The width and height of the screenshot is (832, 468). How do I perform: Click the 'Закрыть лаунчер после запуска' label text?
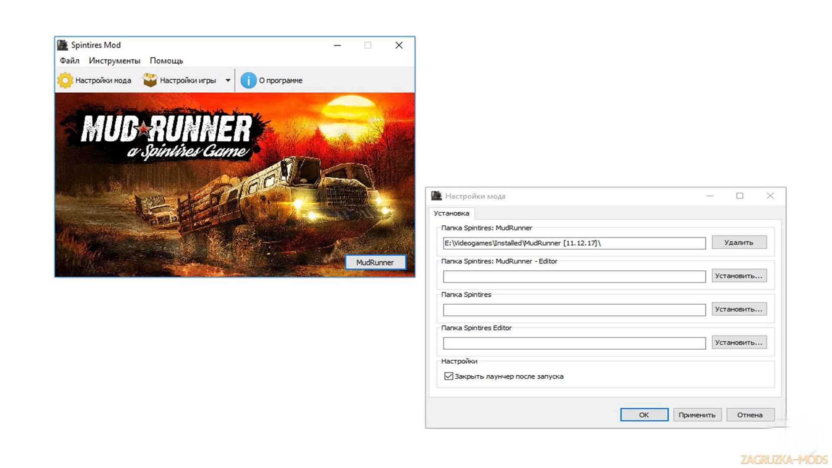[x=509, y=376]
